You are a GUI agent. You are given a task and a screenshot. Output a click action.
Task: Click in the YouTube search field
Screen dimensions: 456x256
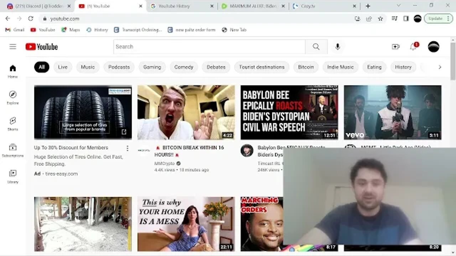point(209,47)
